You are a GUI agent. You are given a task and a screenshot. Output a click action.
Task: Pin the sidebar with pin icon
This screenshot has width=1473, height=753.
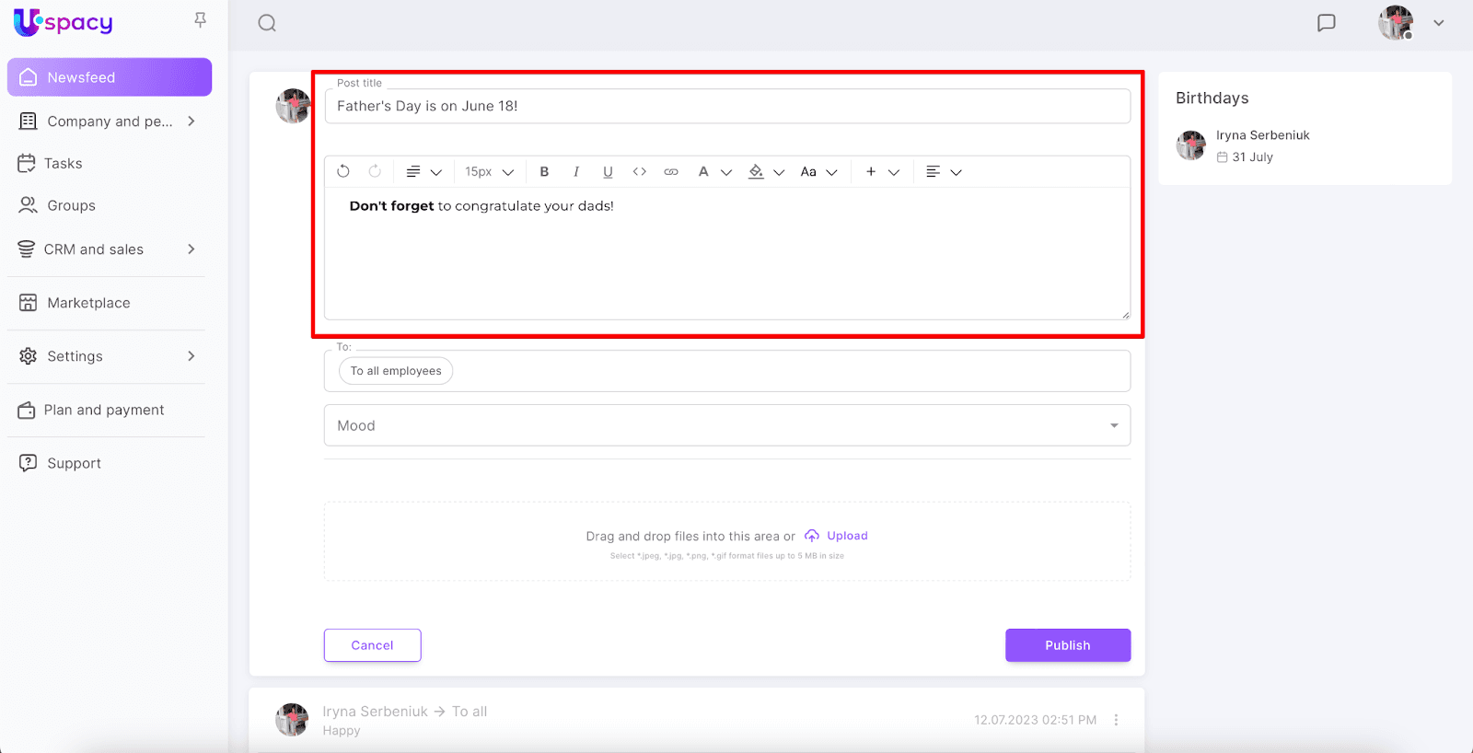tap(200, 20)
